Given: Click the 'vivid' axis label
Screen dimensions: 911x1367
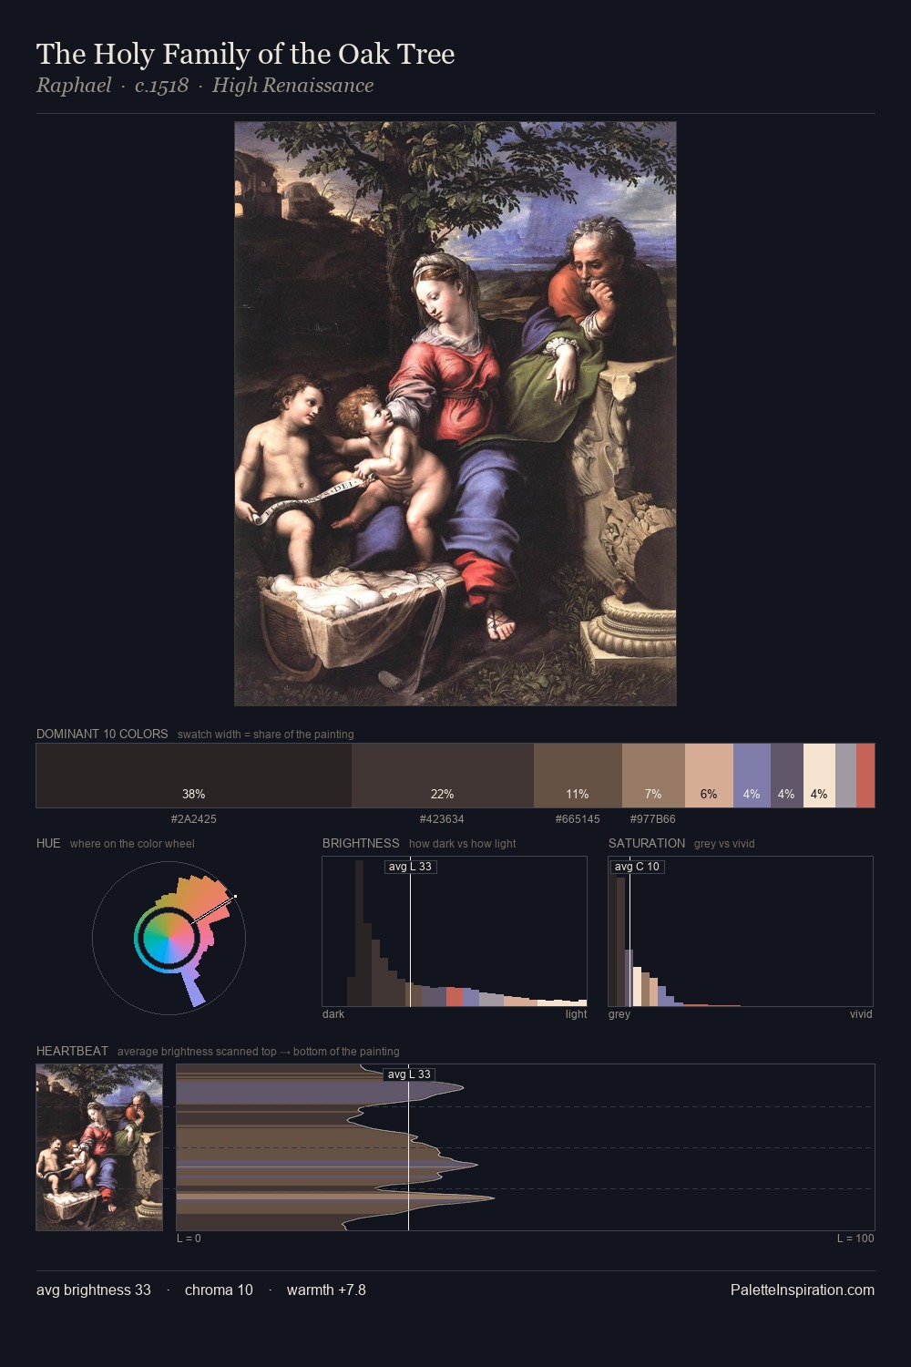Looking at the screenshot, I should tap(861, 1014).
